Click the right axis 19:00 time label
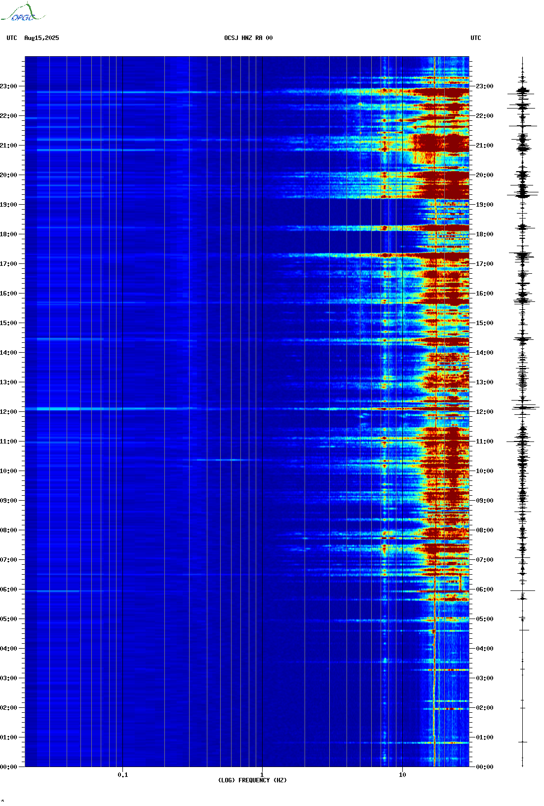 point(484,205)
